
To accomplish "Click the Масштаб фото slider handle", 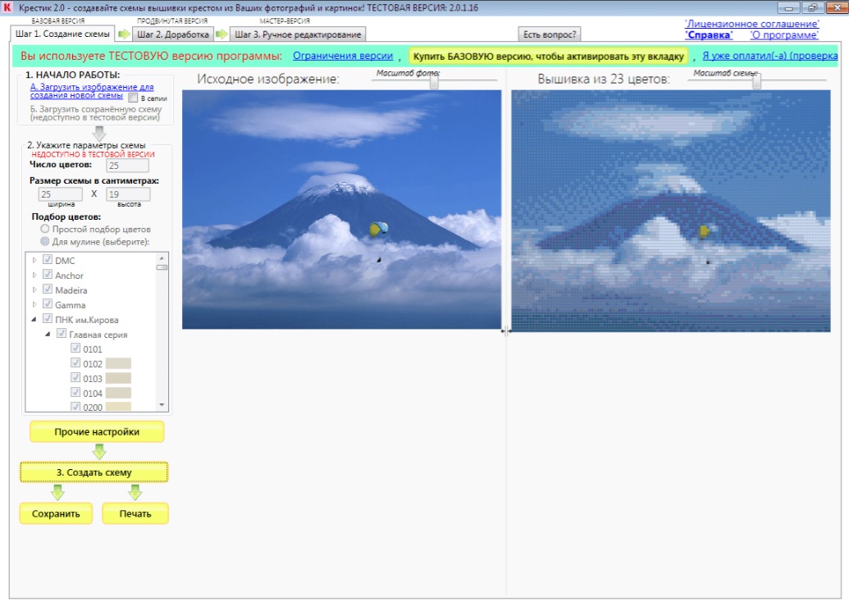I will [434, 81].
